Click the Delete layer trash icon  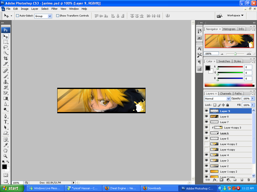[248, 180]
